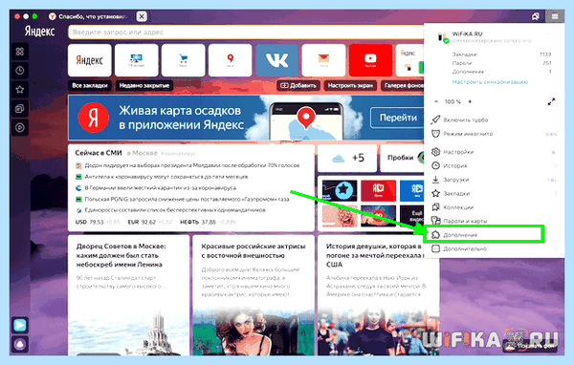The height and width of the screenshot is (365, 574).
Task: Open the hamburger menu button
Action: (555, 16)
